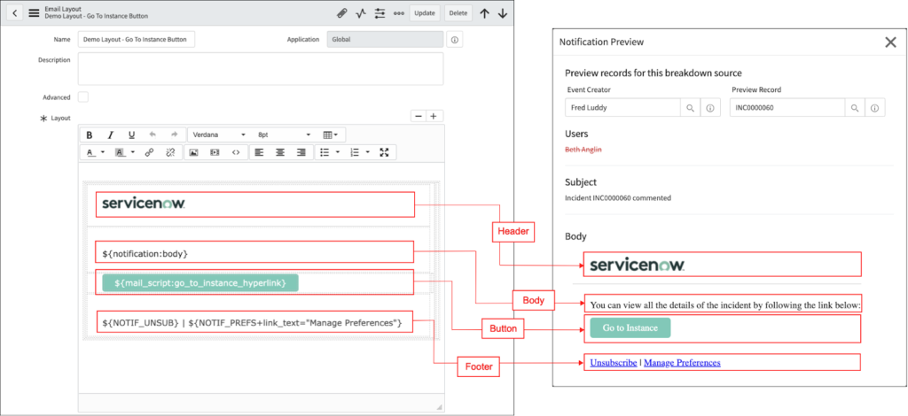Toggle underline formatting
The image size is (908, 416).
[131, 135]
